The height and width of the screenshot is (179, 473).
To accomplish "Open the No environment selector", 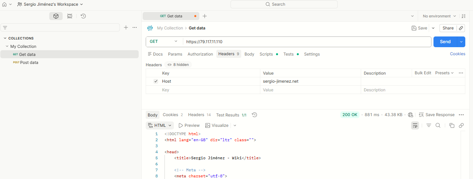I will tap(439, 16).
